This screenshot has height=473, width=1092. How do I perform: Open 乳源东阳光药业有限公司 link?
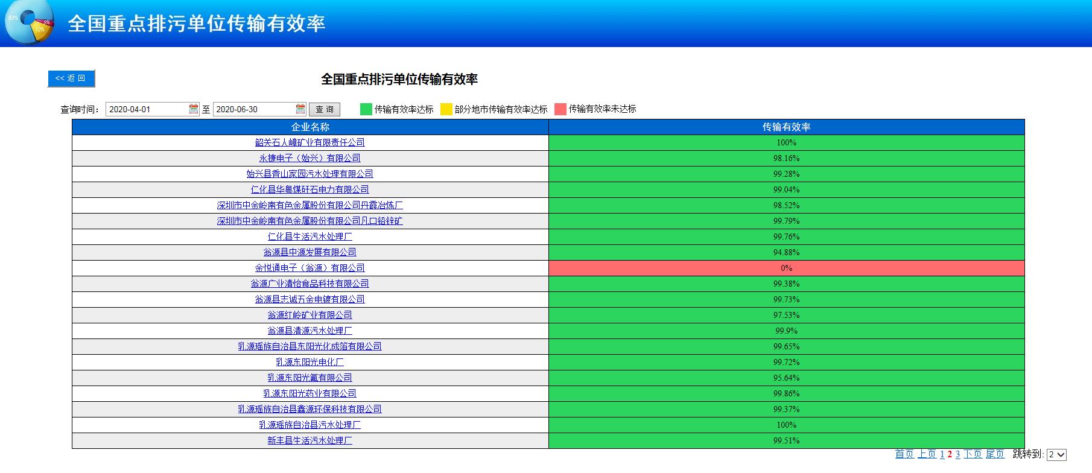(x=310, y=393)
